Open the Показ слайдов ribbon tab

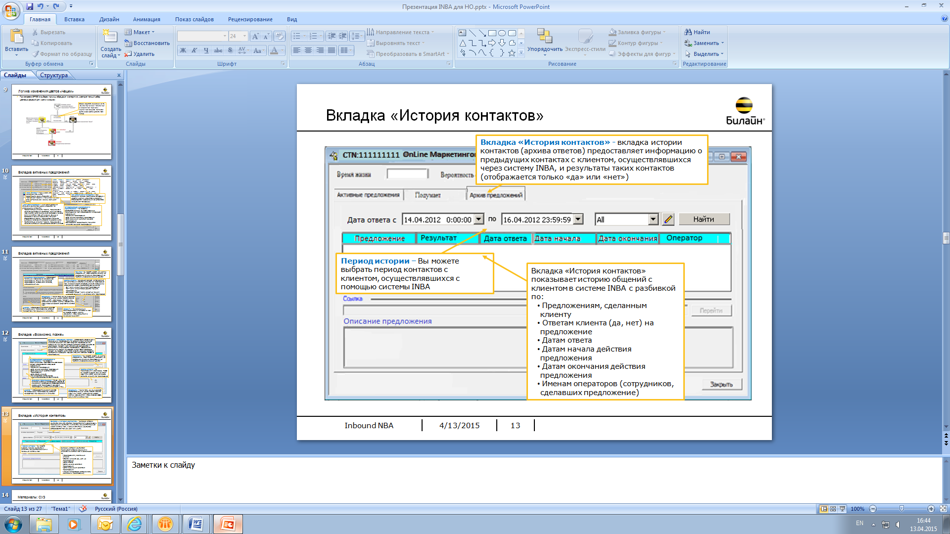coord(194,19)
